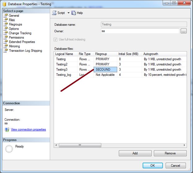Open the General page
Viewport: 193px width, 173px height.
click(x=14, y=16)
